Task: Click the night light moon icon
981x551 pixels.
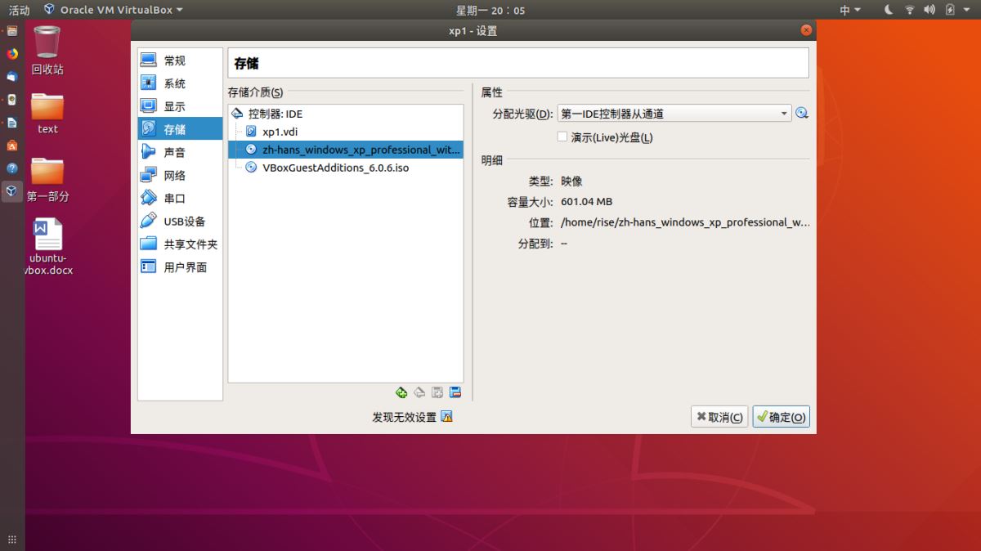Action: 889,10
